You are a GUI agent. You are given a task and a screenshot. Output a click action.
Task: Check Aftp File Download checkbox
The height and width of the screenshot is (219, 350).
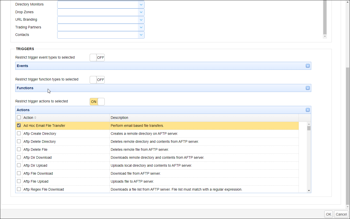pyautogui.click(x=19, y=173)
